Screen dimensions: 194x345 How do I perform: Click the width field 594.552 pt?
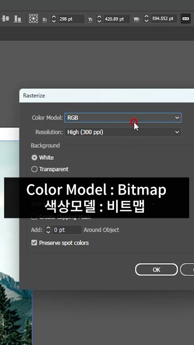164,19
